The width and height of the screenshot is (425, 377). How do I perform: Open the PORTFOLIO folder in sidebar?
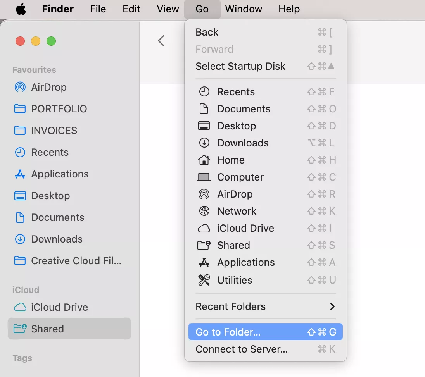click(x=59, y=109)
